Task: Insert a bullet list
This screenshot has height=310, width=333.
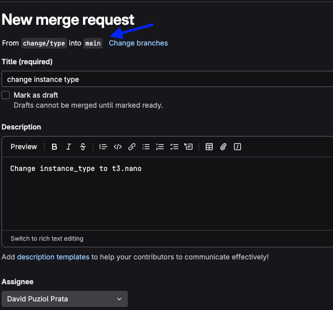Action: click(x=146, y=147)
